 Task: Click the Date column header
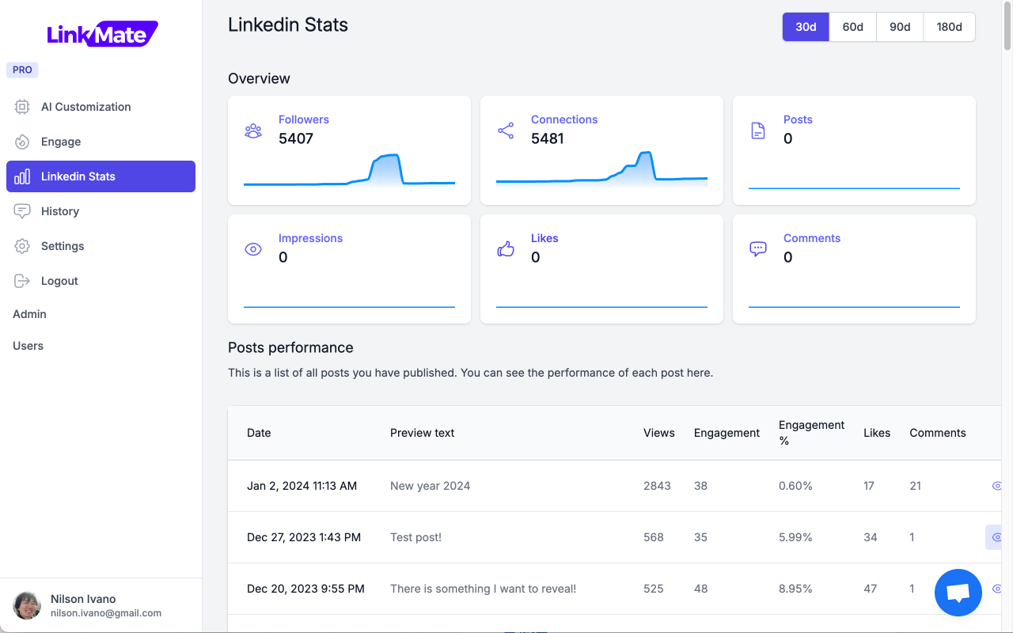point(259,433)
